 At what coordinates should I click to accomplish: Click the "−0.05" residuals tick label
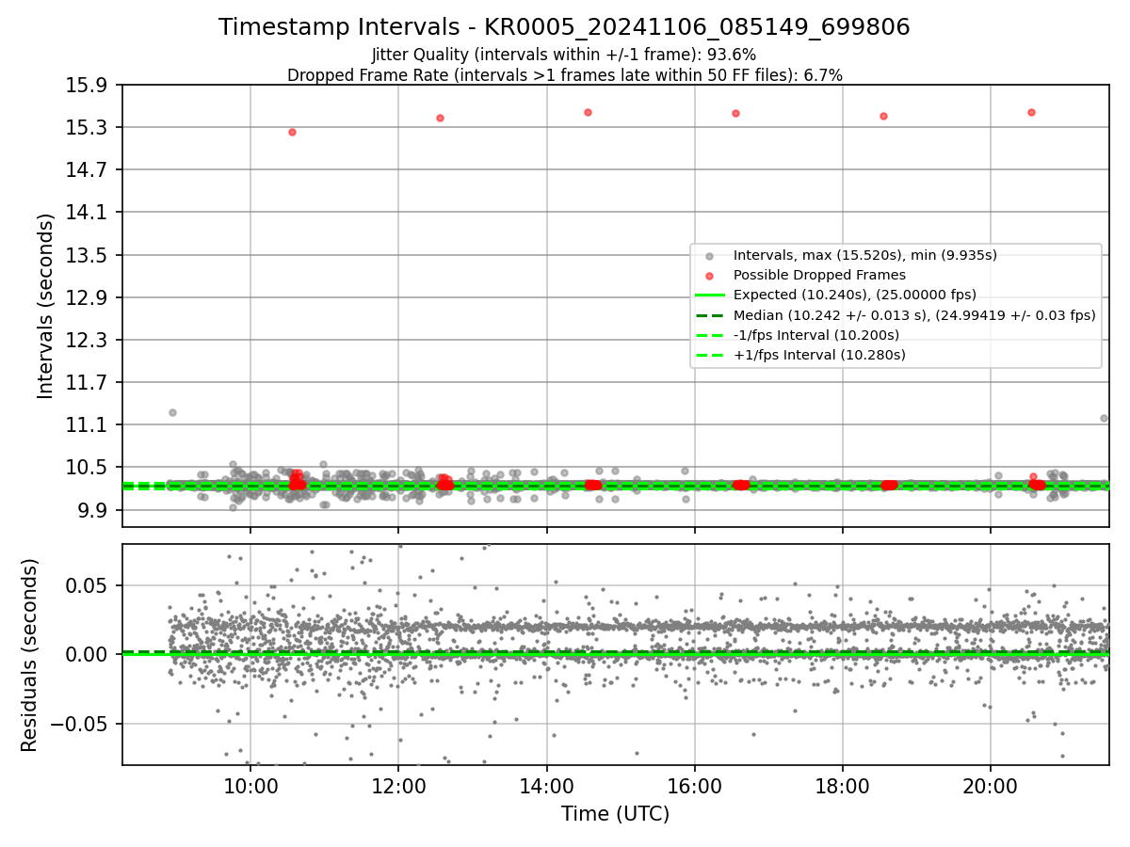click(x=79, y=724)
